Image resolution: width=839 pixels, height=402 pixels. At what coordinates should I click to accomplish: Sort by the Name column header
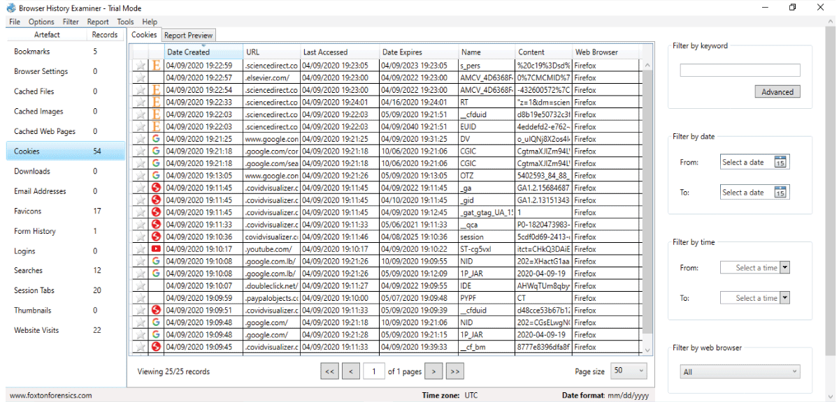click(487, 52)
